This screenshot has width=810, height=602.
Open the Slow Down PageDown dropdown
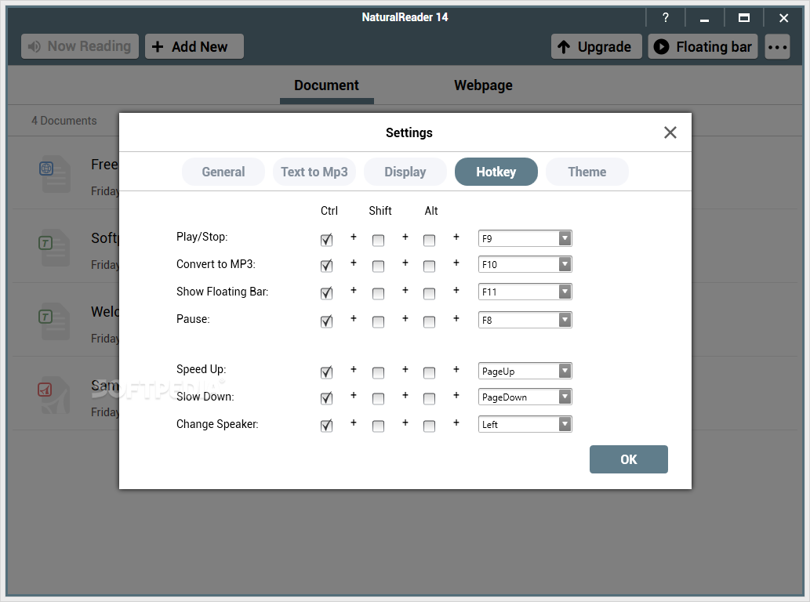pos(525,397)
